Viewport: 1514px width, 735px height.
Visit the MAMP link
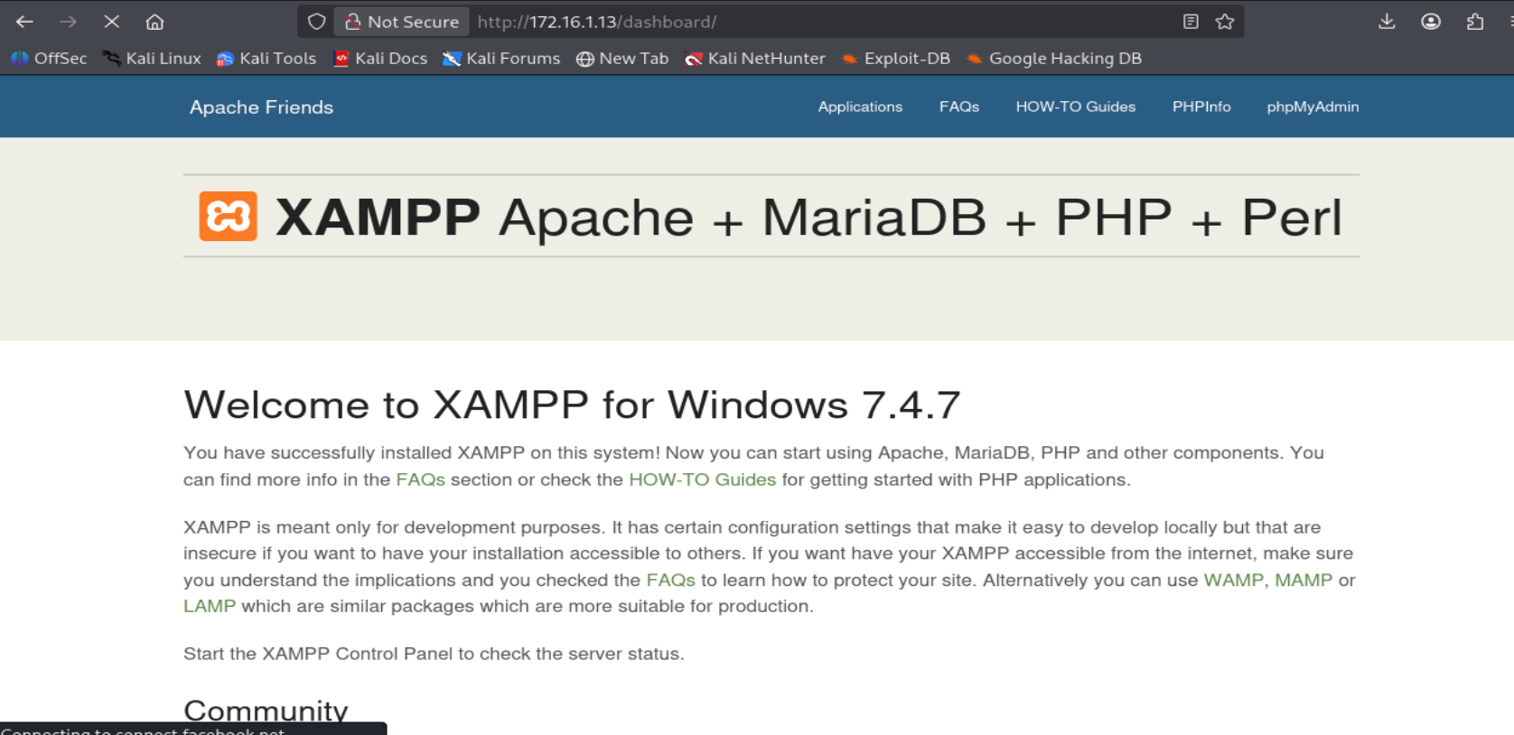[1304, 580]
